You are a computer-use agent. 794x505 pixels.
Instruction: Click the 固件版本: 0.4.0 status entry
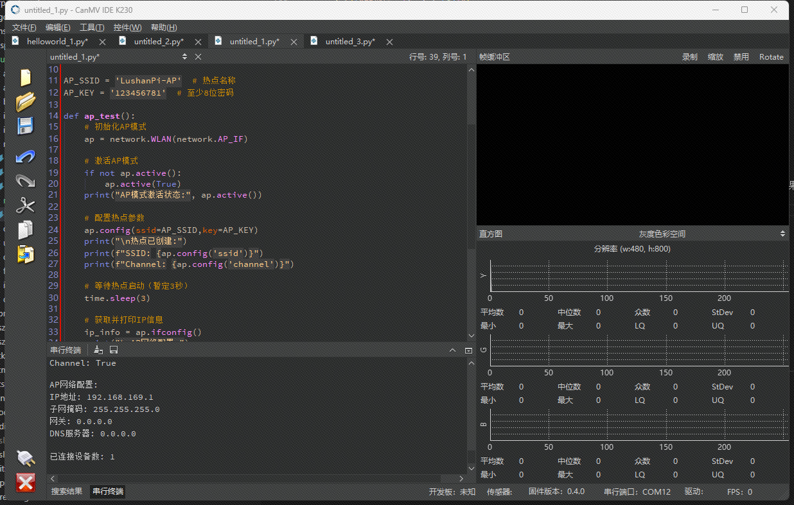556,492
